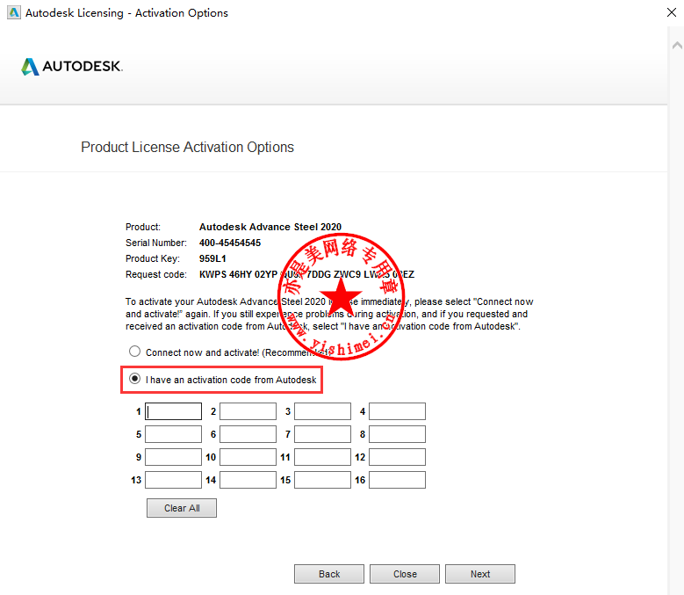Select I have an activation code option
Viewport: 684px width, 595px height.
135,379
